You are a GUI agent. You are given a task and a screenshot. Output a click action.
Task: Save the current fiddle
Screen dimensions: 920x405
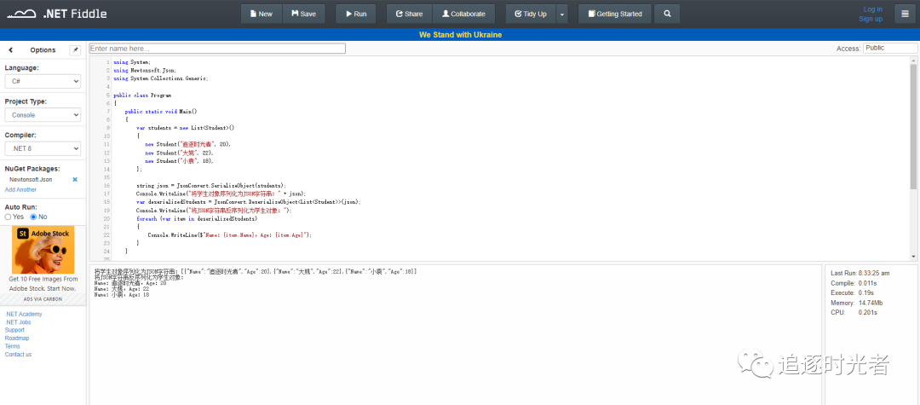[x=304, y=14]
